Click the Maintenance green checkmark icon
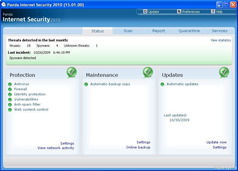238x171 pixels. [x=148, y=72]
